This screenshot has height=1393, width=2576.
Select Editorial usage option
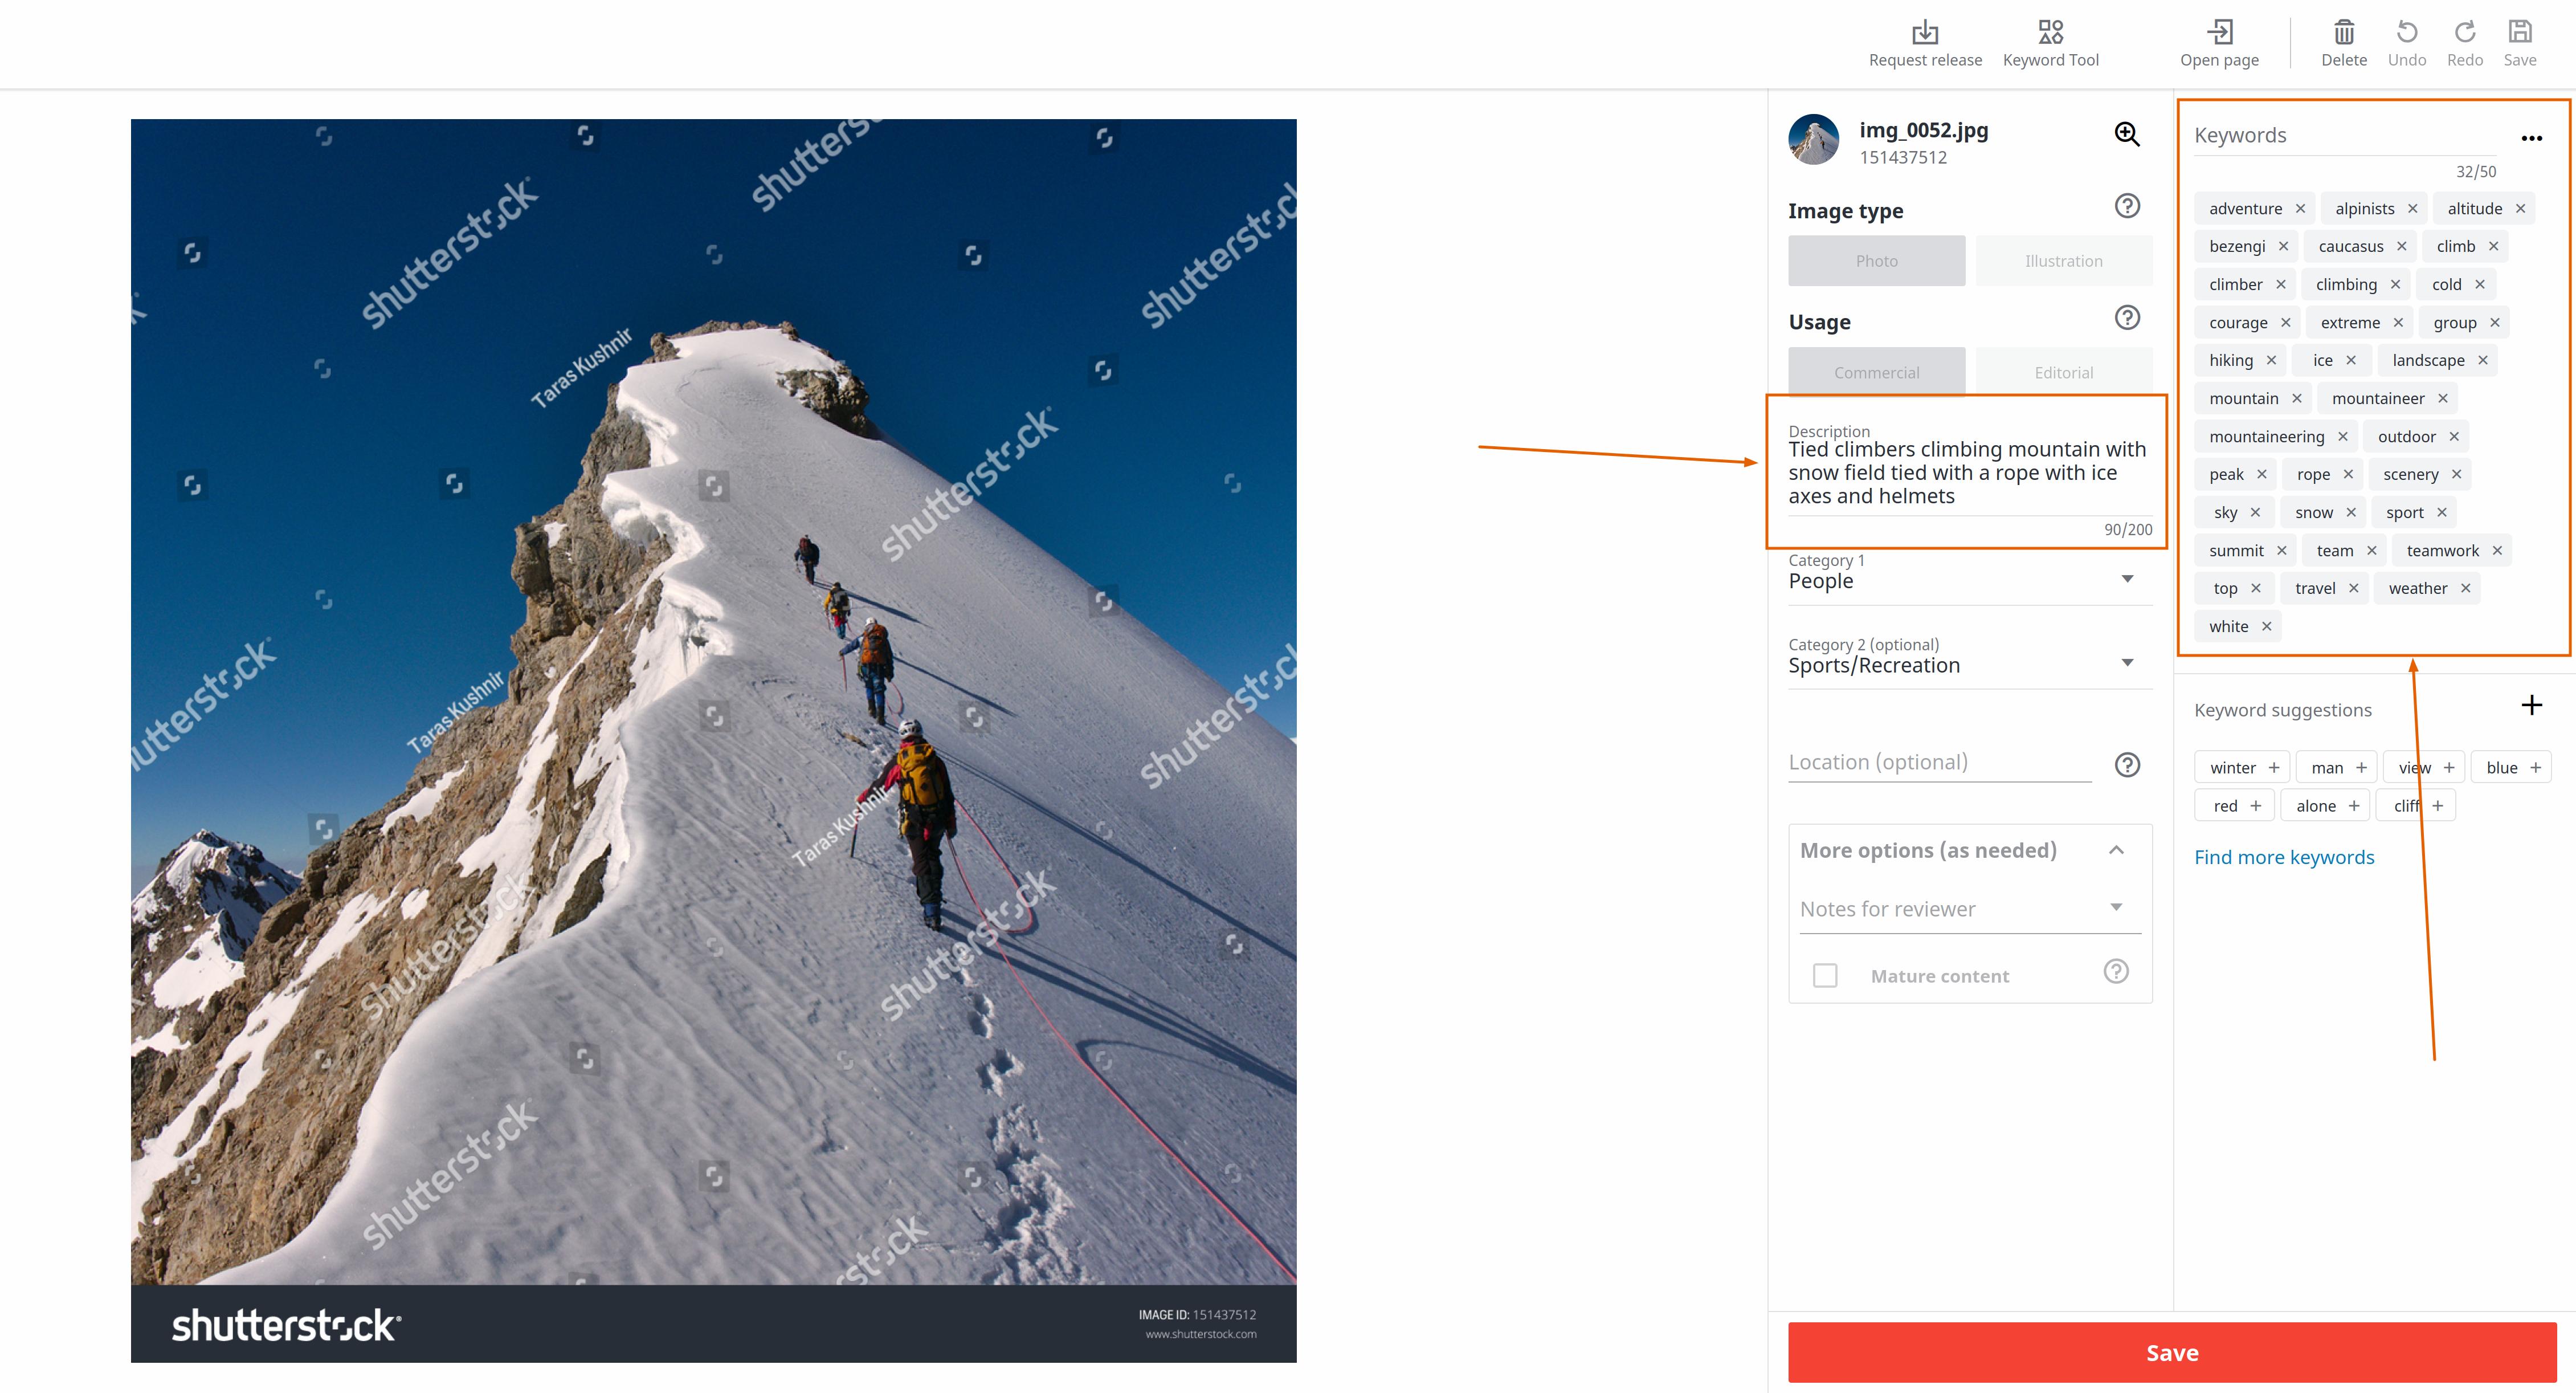[2063, 373]
